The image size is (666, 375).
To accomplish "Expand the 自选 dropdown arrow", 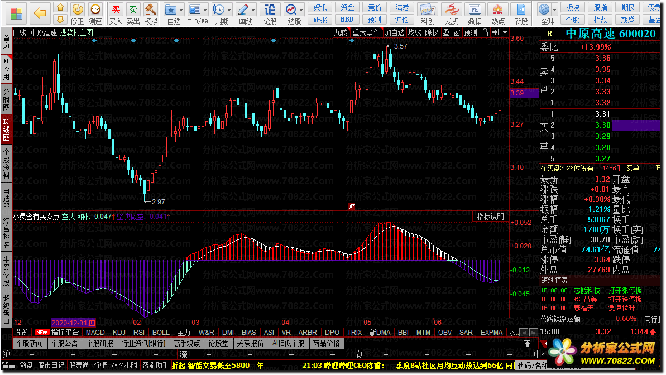I will 181,10.
